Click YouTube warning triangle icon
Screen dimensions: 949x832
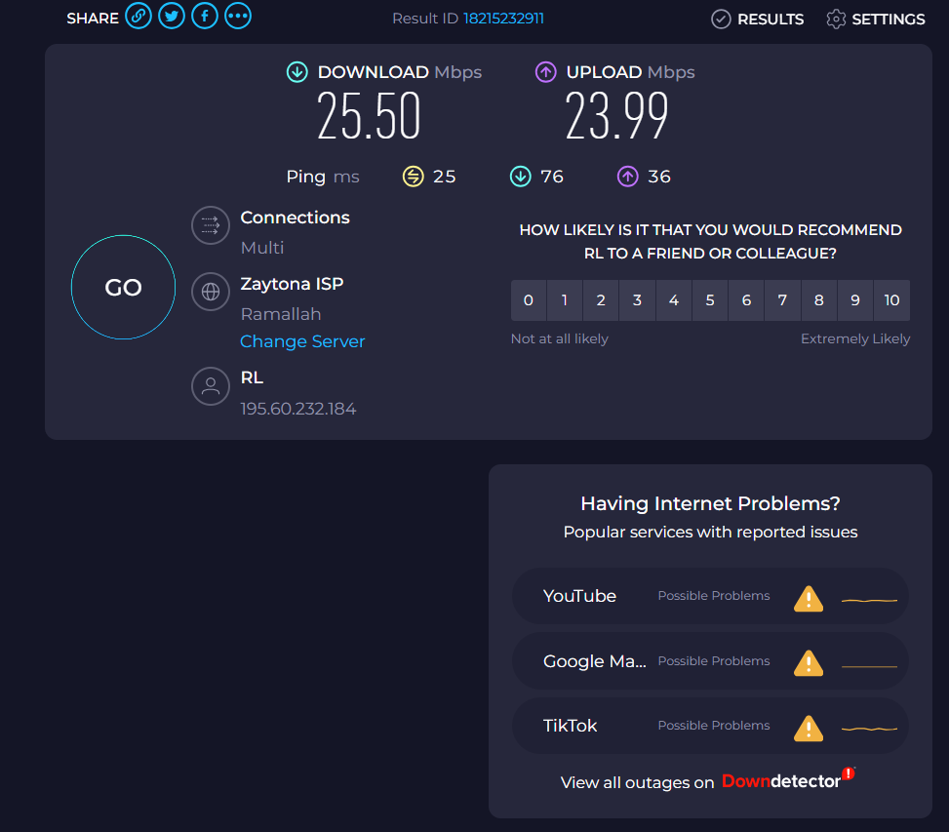pyautogui.click(x=809, y=599)
